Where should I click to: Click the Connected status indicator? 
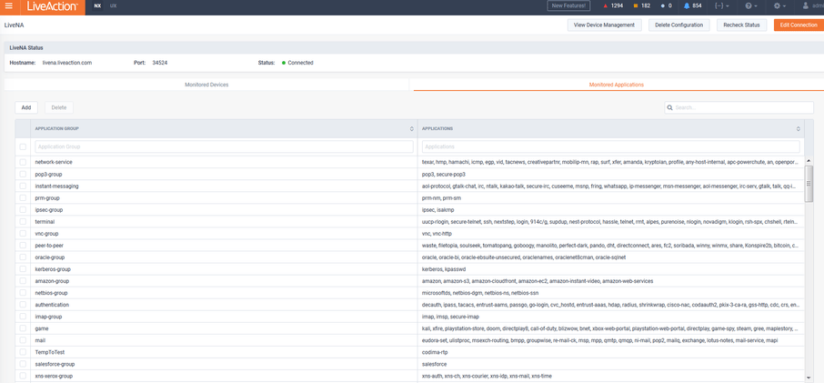tap(297, 63)
